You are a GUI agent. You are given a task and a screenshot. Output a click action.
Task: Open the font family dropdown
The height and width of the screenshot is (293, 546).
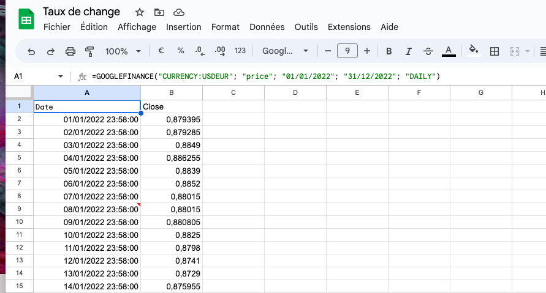pos(285,51)
